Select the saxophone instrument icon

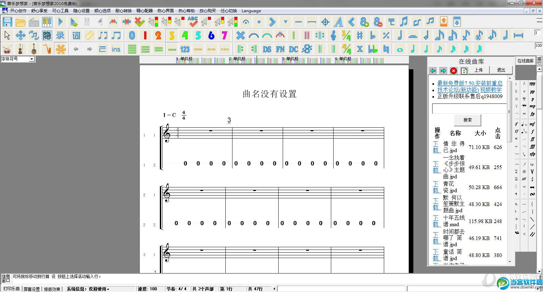47,49
